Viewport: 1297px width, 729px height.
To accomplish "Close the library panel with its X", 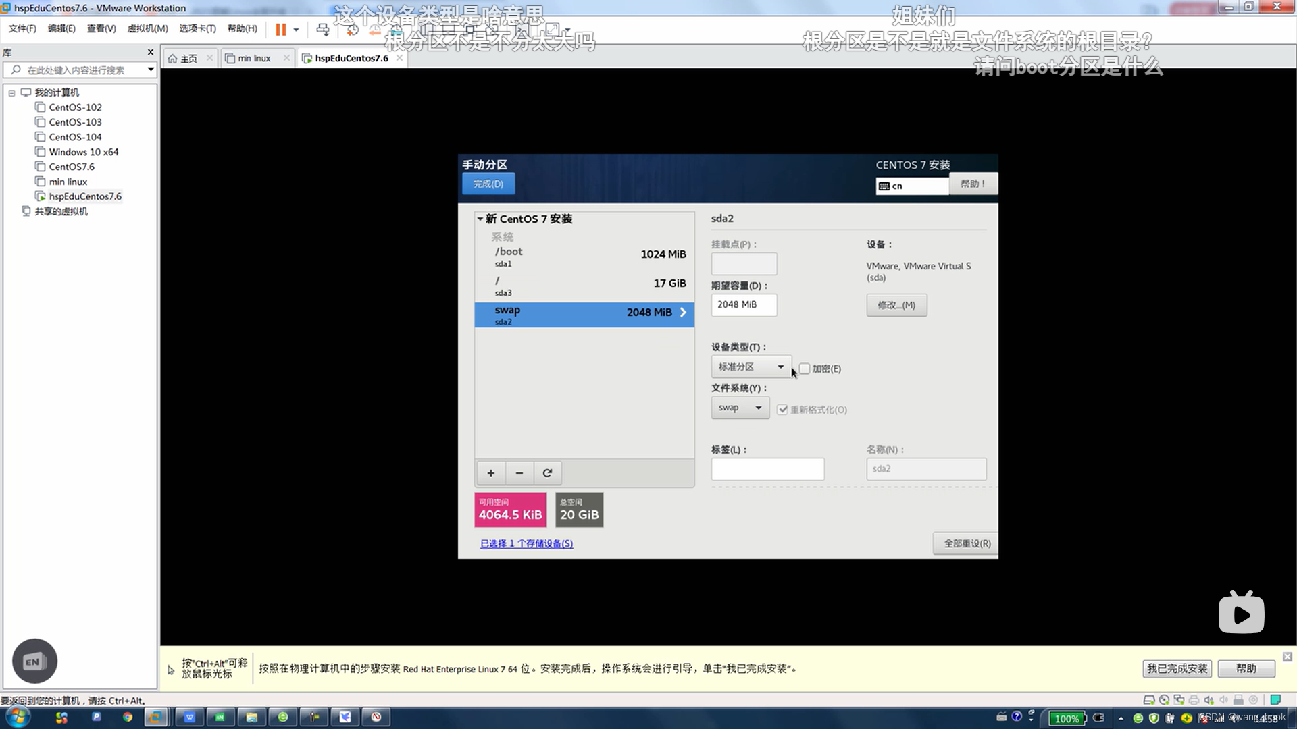I will [x=151, y=52].
